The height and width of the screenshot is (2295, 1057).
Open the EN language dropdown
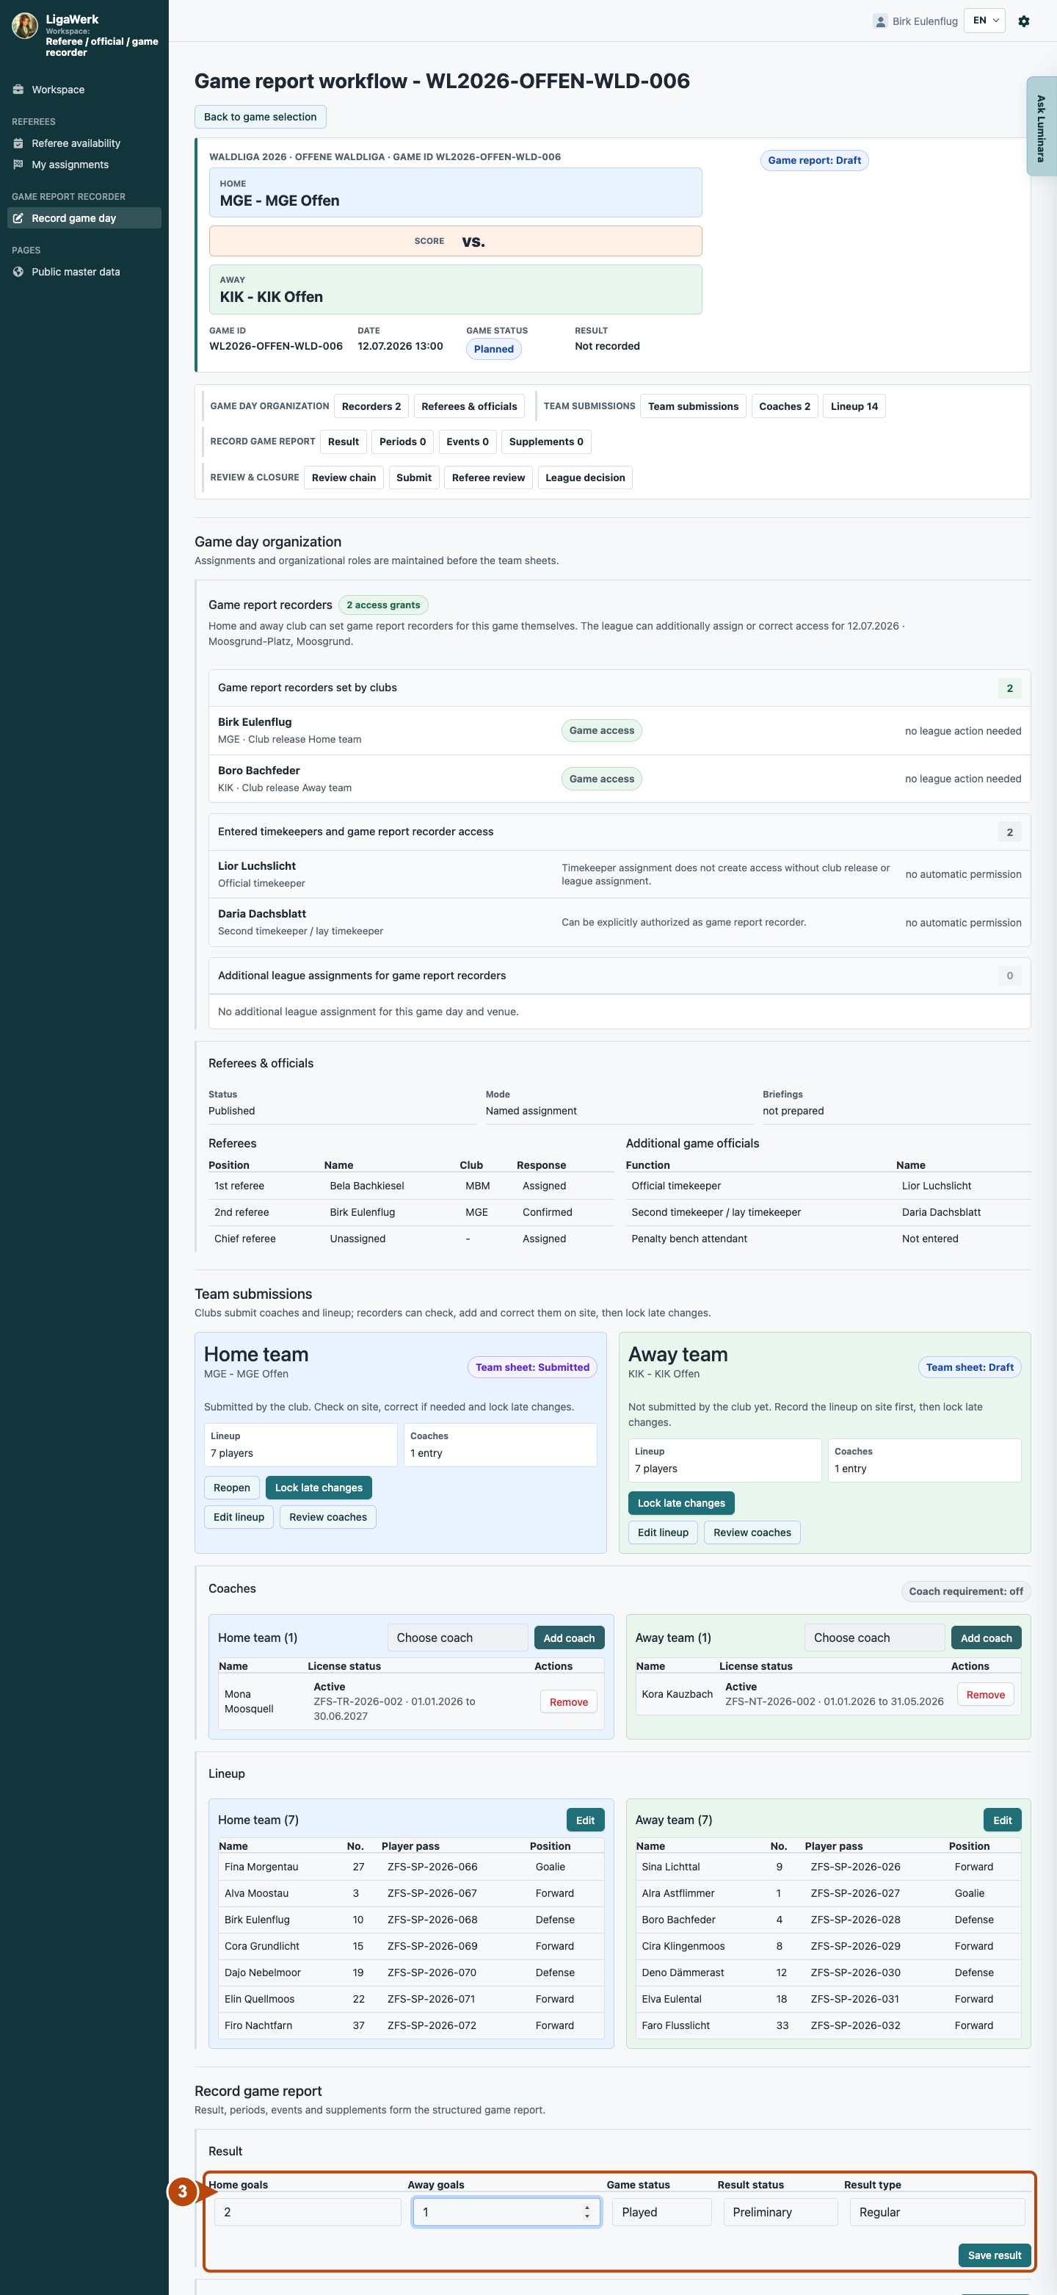(x=984, y=21)
